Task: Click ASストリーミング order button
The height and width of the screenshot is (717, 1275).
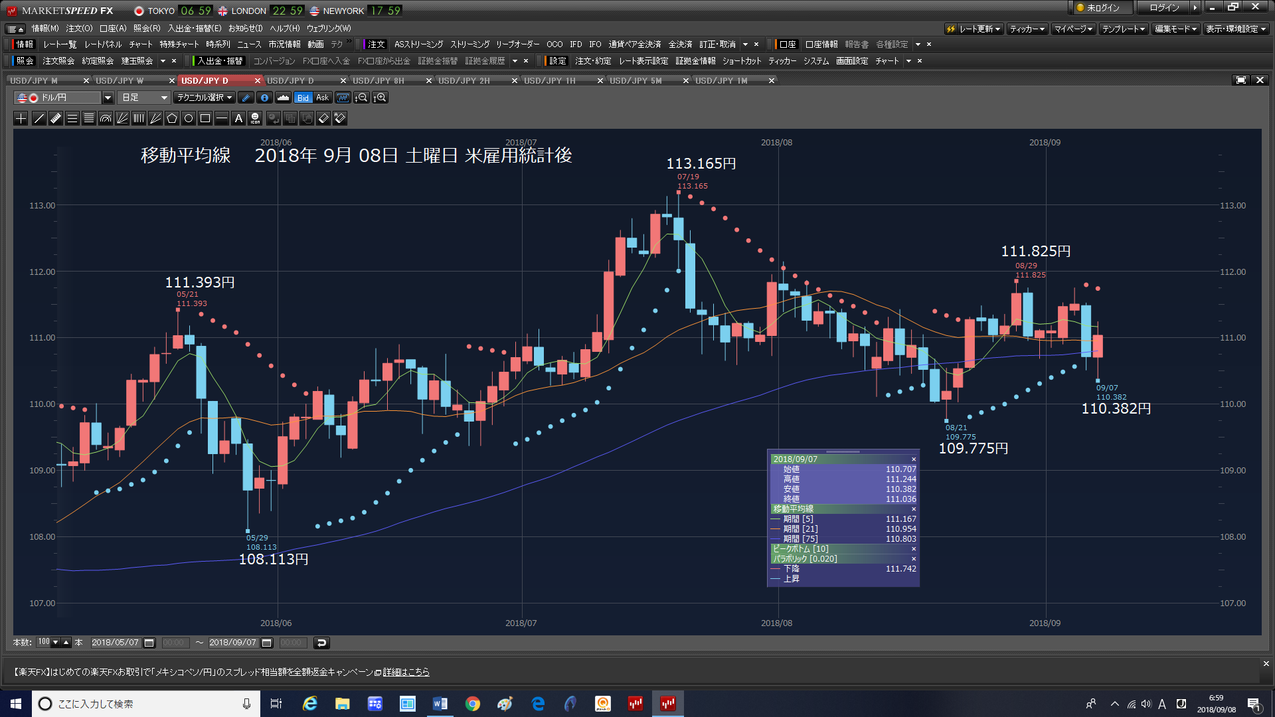Action: (418, 44)
